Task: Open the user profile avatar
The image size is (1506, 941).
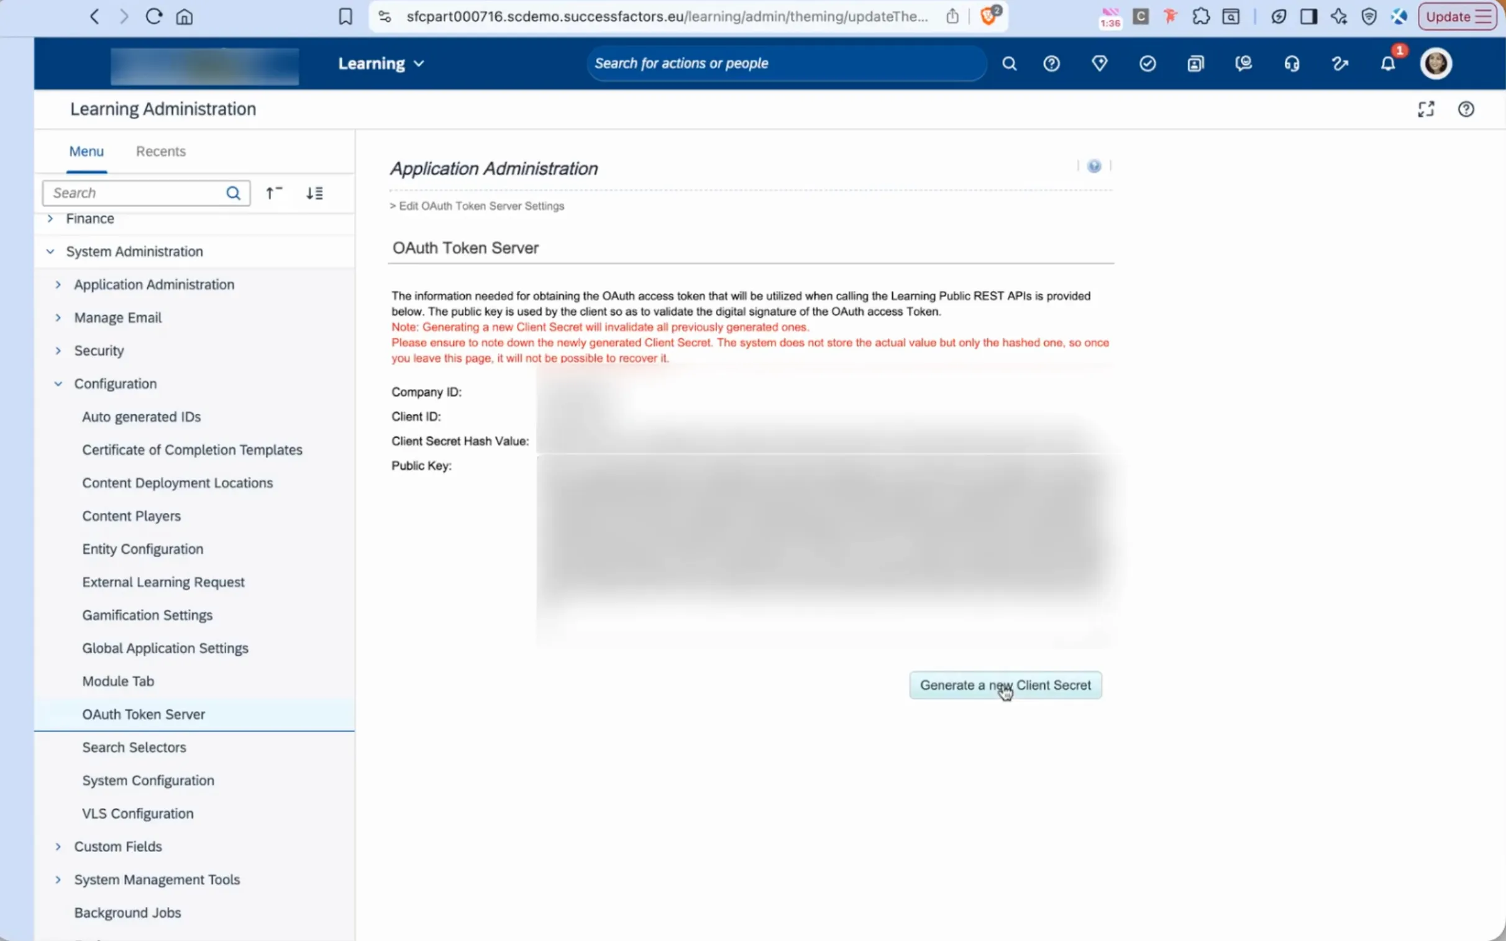Action: point(1436,63)
